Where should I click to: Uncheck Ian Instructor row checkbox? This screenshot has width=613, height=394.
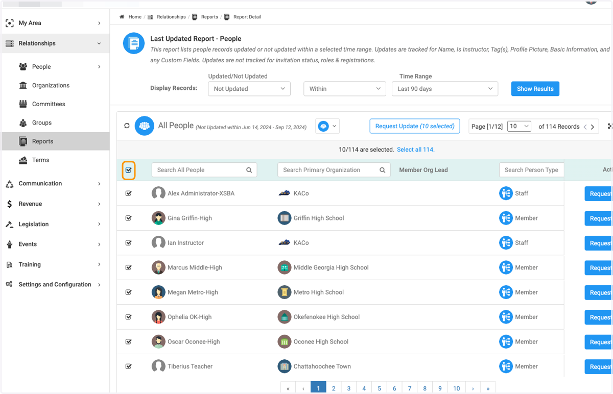pyautogui.click(x=129, y=242)
